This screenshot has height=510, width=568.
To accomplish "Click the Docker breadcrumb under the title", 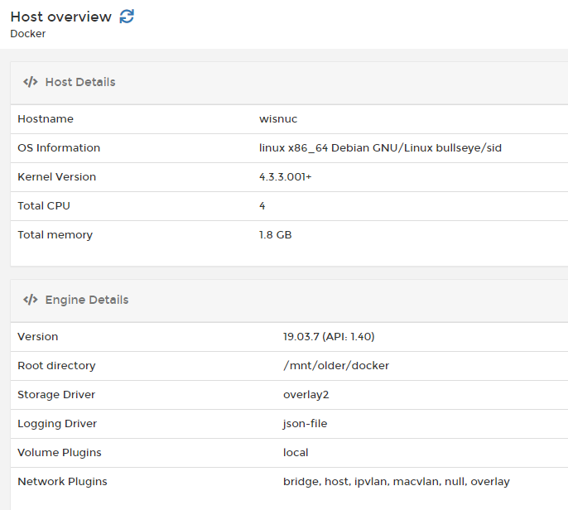I will 27,34.
